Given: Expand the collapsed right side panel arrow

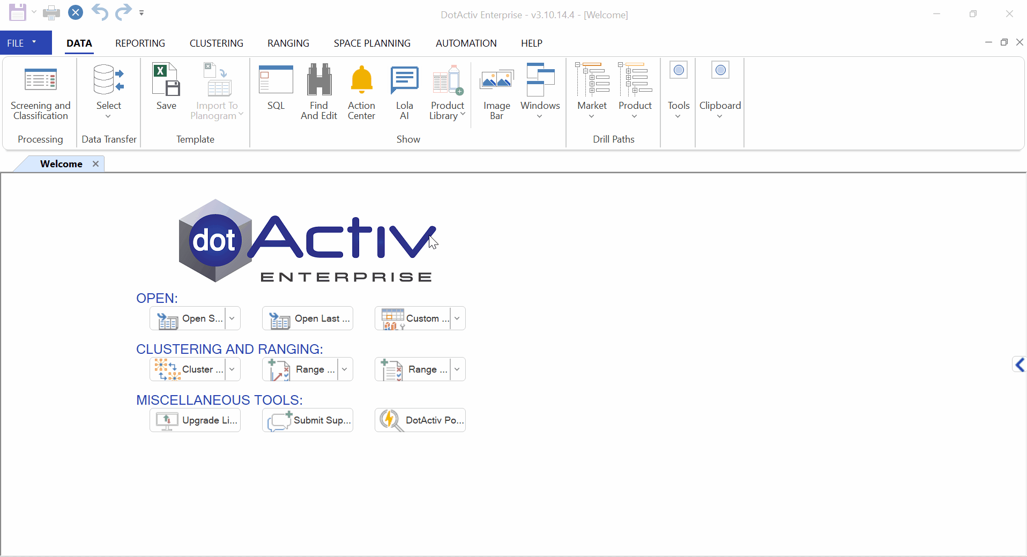Looking at the screenshot, I should 1019,365.
